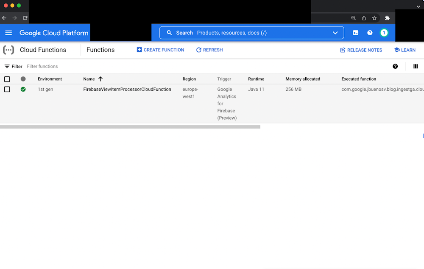The height and width of the screenshot is (269, 424).
Task: Expand the search bar dropdown chevron
Action: point(335,33)
